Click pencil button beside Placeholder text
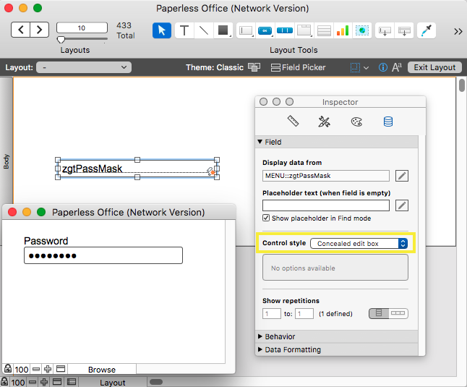 point(402,205)
